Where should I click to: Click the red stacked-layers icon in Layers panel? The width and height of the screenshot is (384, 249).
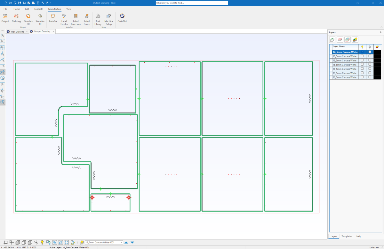coord(340,39)
